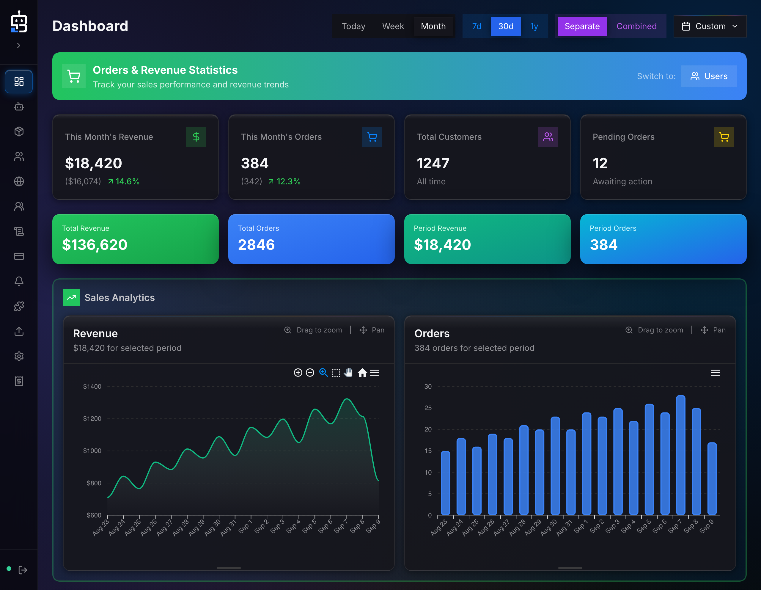Viewport: 761px width, 590px height.
Task: Open the Orders chart hamburger menu
Action: (715, 373)
